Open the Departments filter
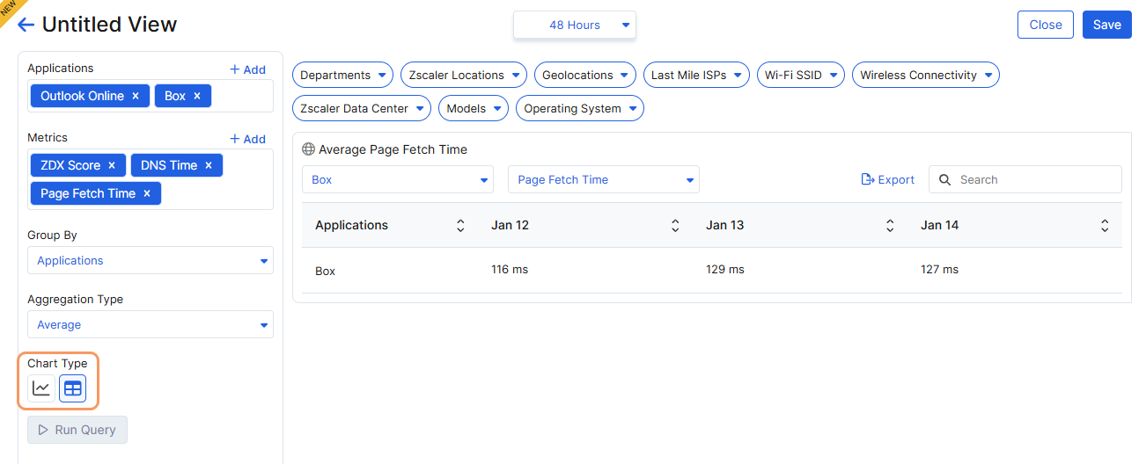The width and height of the screenshot is (1146, 464). [342, 76]
